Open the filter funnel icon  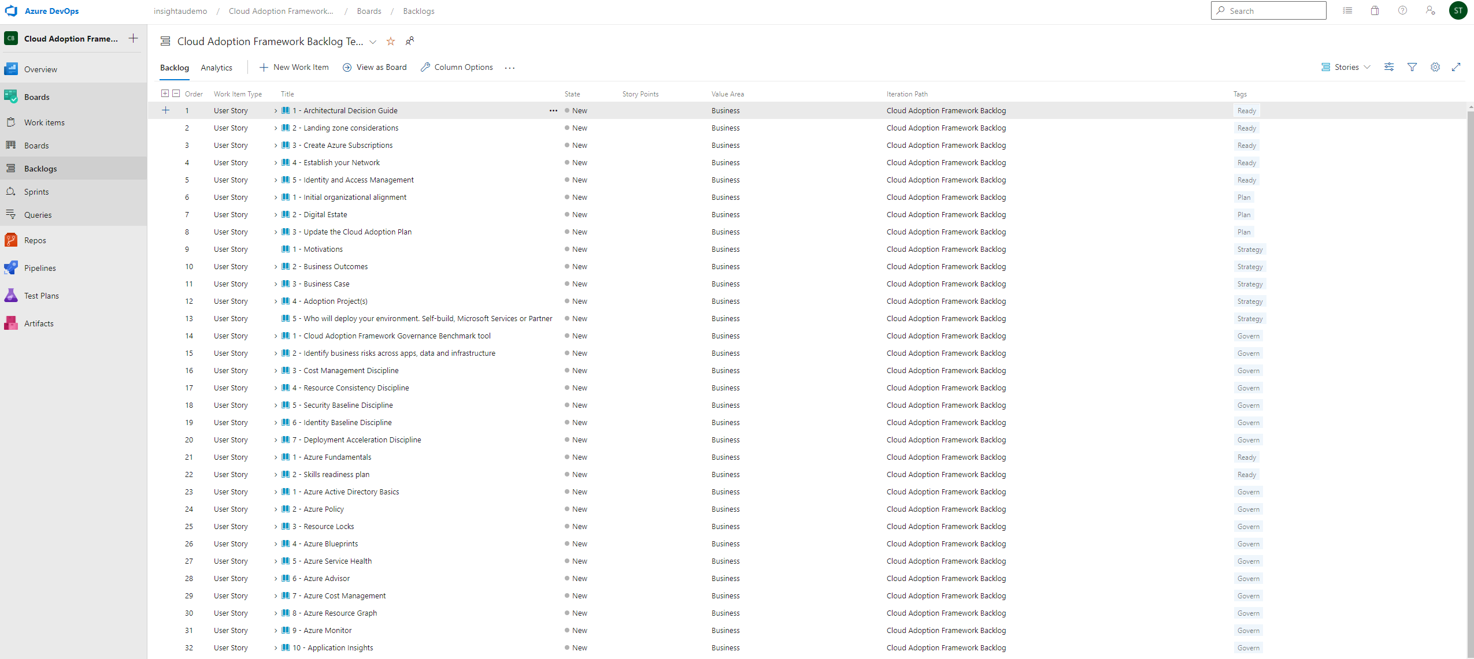click(1412, 67)
